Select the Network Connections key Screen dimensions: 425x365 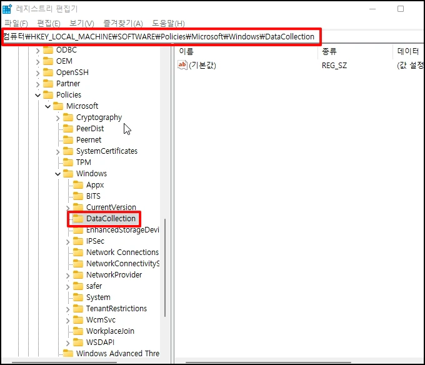[x=122, y=252]
